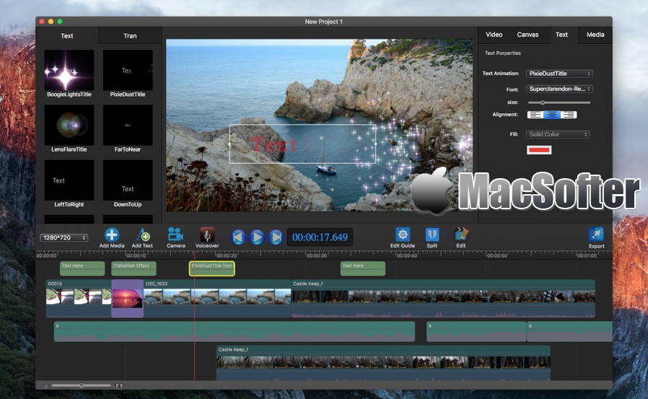The width and height of the screenshot is (648, 399).
Task: Adjust the timeline zoom slider
Action: coord(82,385)
